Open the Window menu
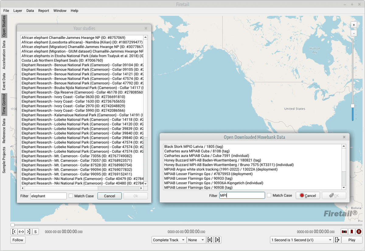 click(x=60, y=11)
